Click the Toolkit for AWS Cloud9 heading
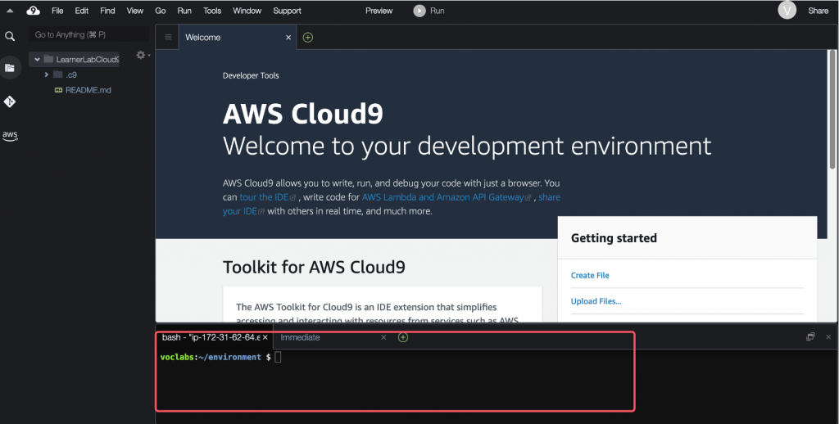Viewport: 839px width, 424px height. (x=314, y=267)
